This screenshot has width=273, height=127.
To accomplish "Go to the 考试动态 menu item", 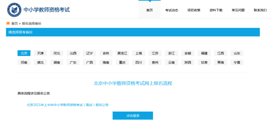I will click(172, 10).
